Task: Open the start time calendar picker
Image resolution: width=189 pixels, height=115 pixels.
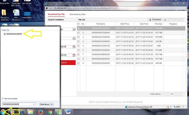Action: [74, 47]
